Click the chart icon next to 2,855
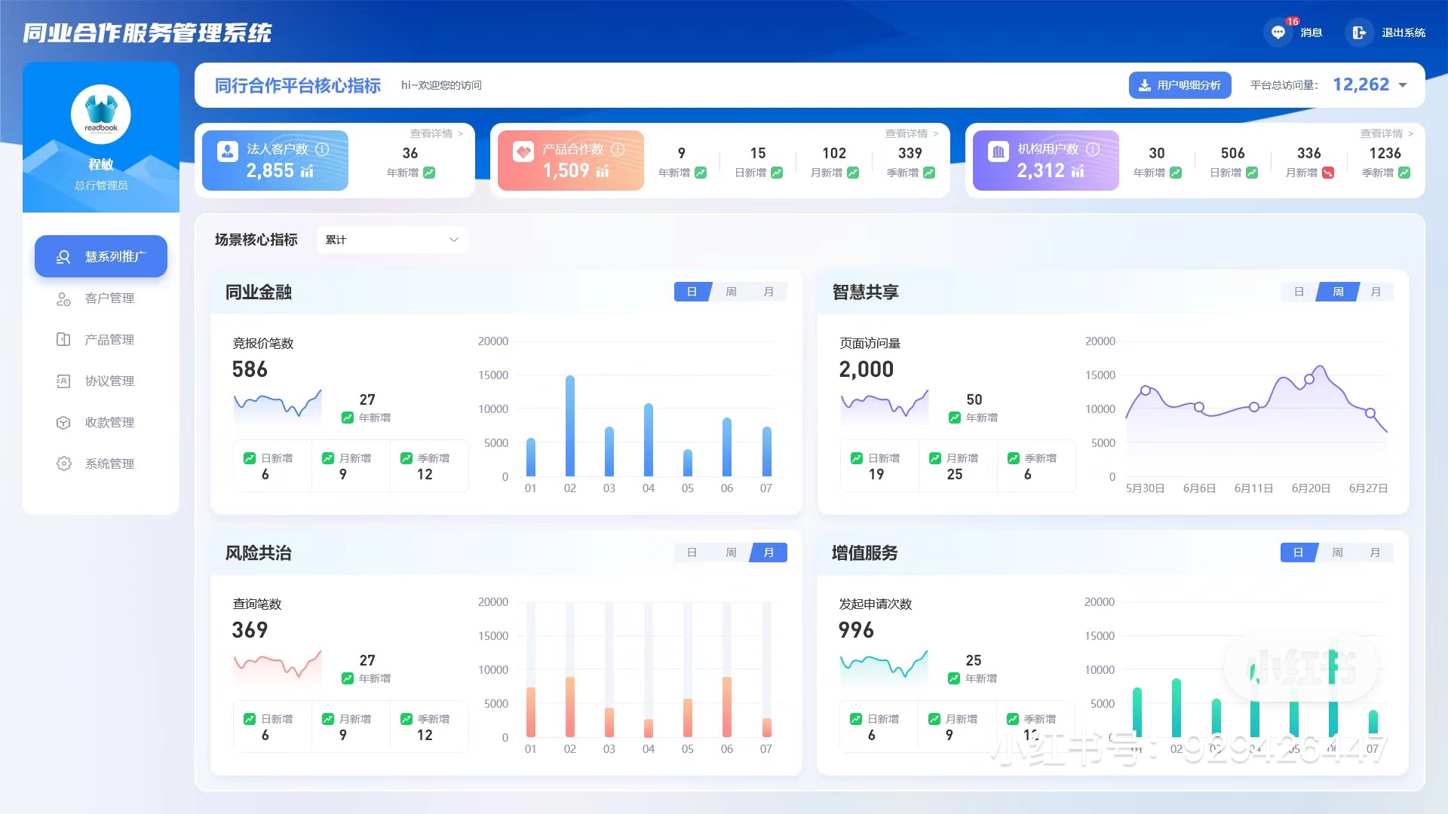1448x814 pixels. click(x=307, y=172)
